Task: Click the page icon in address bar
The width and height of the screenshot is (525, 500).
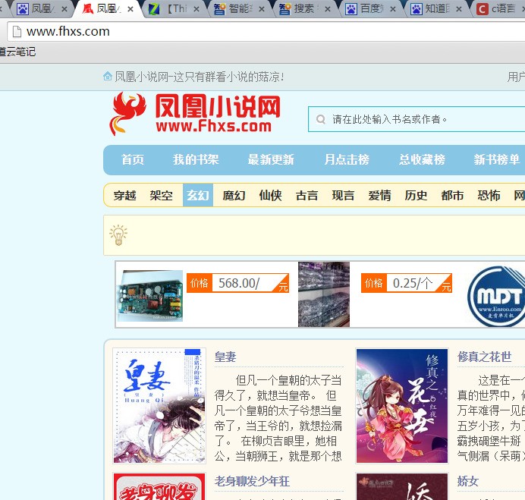Action: tap(15, 32)
